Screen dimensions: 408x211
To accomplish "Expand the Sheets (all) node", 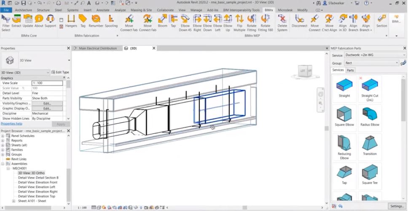I will 3,145.
